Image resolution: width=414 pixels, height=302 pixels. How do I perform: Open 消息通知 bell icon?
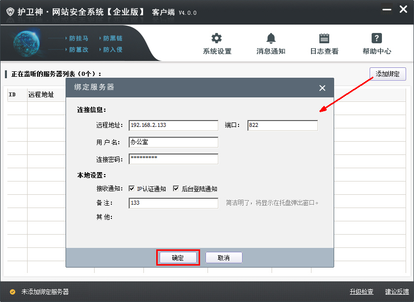coord(271,38)
